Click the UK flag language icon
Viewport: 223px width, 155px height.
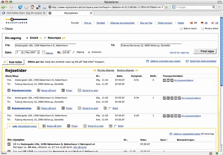click(x=213, y=23)
